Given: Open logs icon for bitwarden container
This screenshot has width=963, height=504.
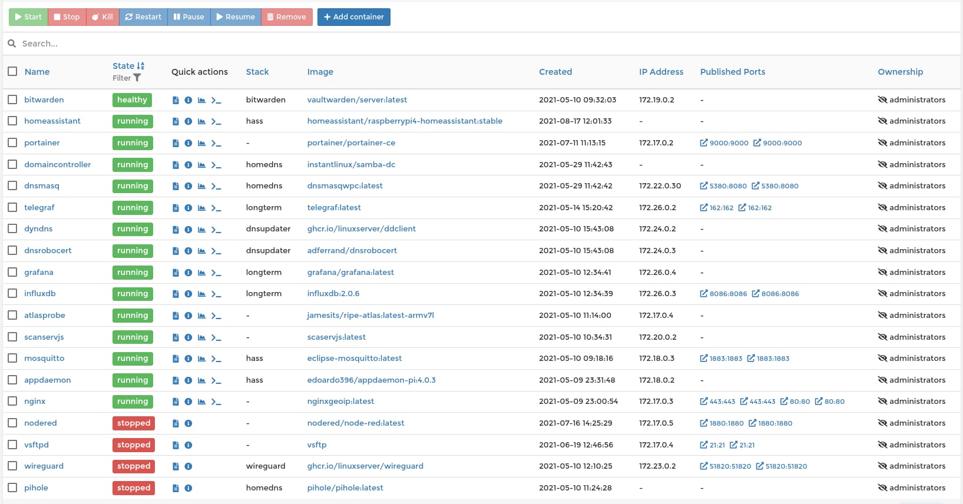Looking at the screenshot, I should pyautogui.click(x=176, y=100).
